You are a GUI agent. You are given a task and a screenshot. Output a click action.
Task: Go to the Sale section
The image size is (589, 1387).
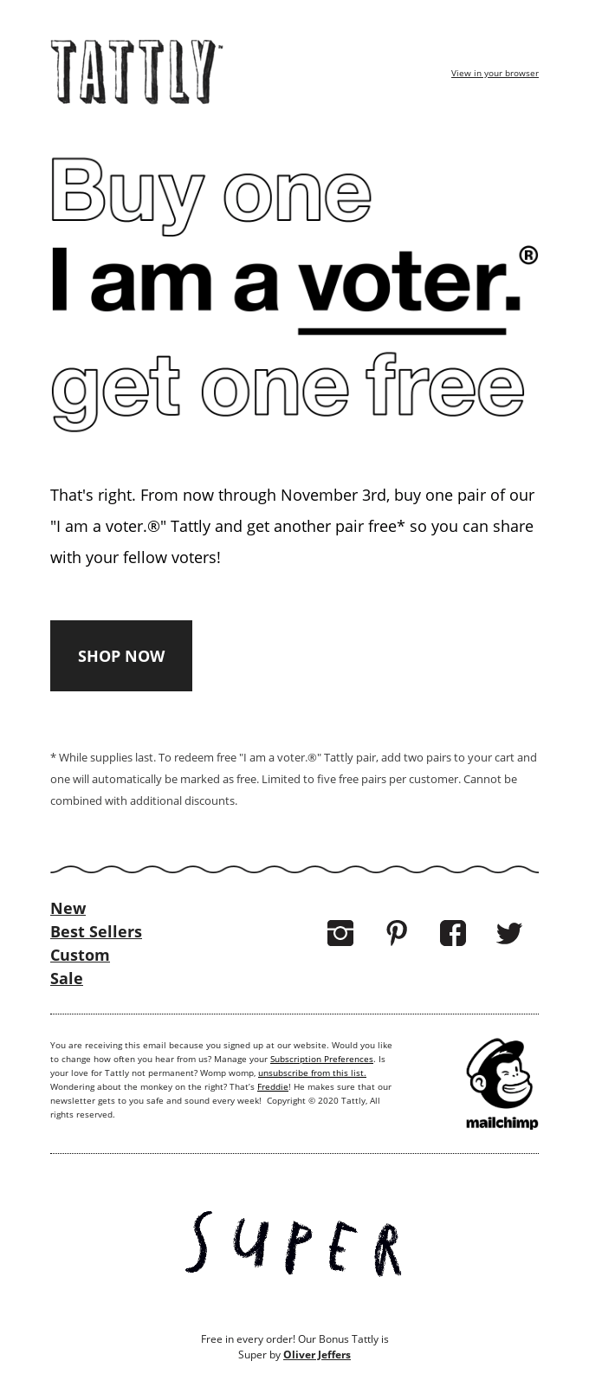point(66,979)
